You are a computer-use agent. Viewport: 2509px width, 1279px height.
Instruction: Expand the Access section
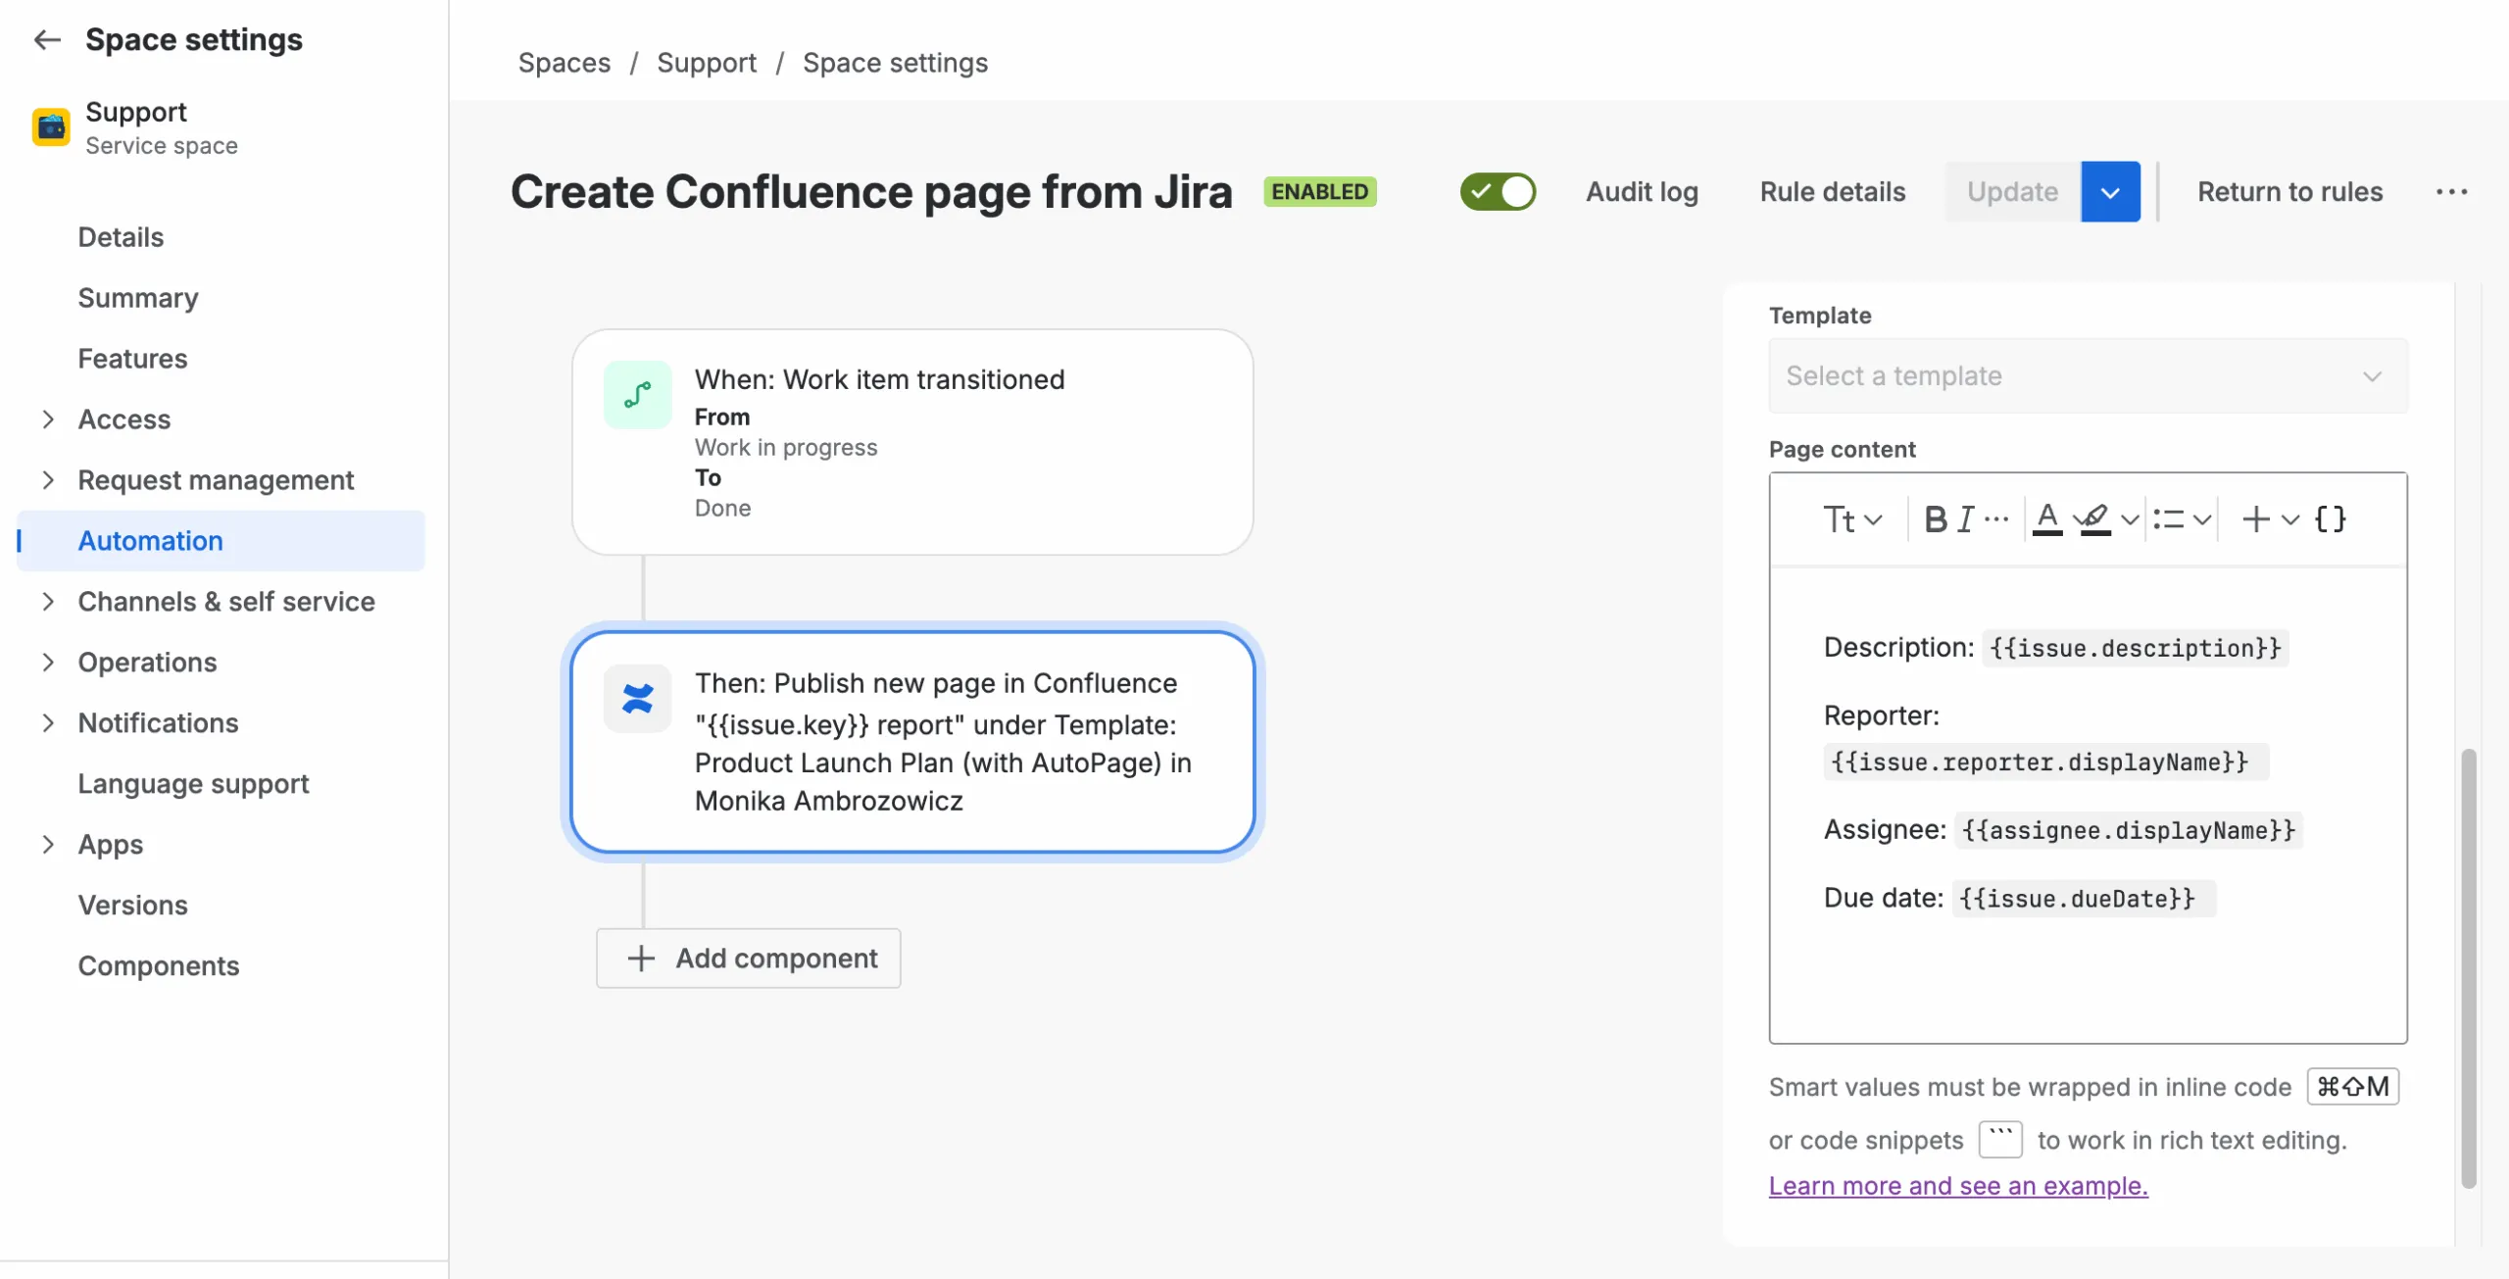(x=48, y=419)
